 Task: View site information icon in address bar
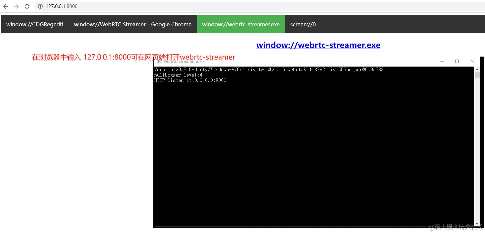click(x=40, y=6)
